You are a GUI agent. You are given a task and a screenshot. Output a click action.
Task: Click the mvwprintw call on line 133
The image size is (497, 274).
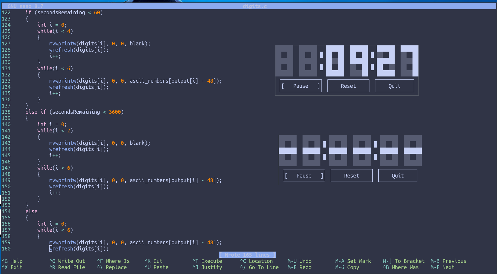point(135,81)
